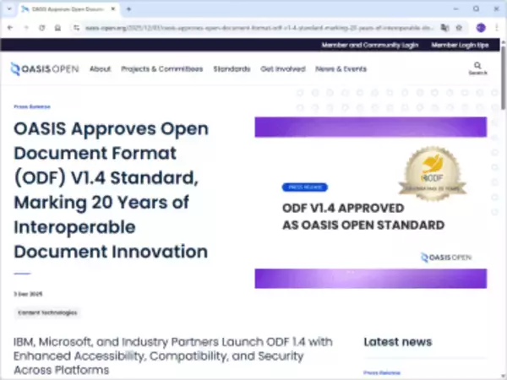Image resolution: width=507 pixels, height=380 pixels.
Task: Open the tab search dropdown arrow
Action: (x=9, y=9)
